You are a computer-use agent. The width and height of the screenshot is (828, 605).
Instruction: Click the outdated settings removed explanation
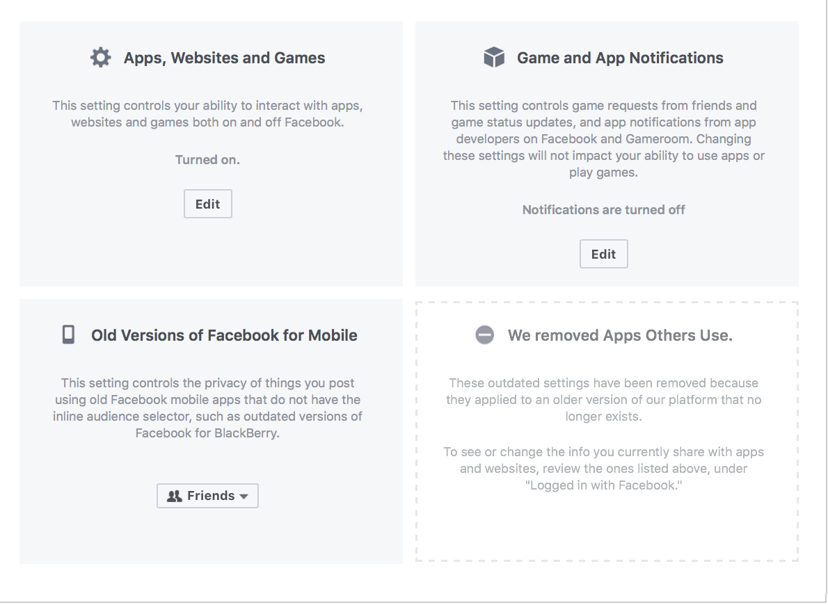(603, 400)
